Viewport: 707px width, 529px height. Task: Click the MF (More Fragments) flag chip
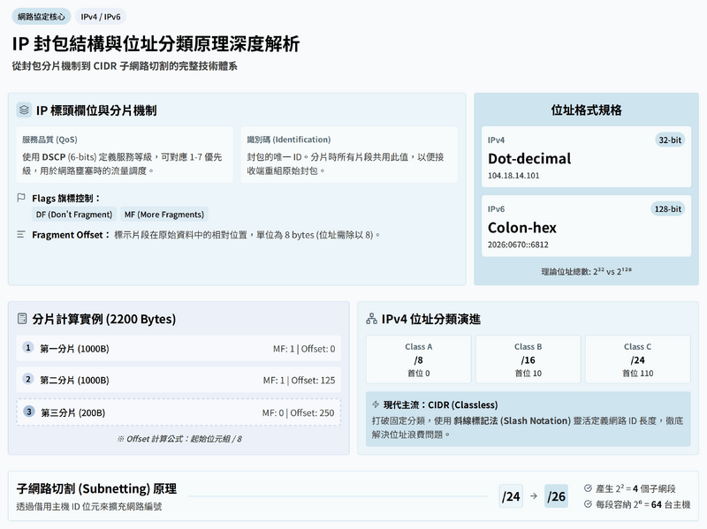tap(164, 215)
